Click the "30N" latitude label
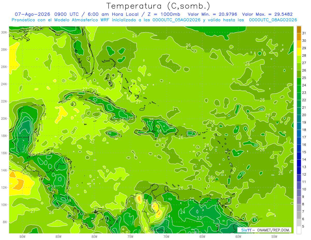The image size is (311, 240). coord(4,32)
